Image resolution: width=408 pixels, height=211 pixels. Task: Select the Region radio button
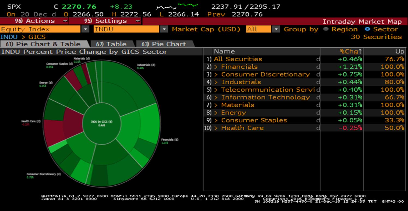click(326, 29)
